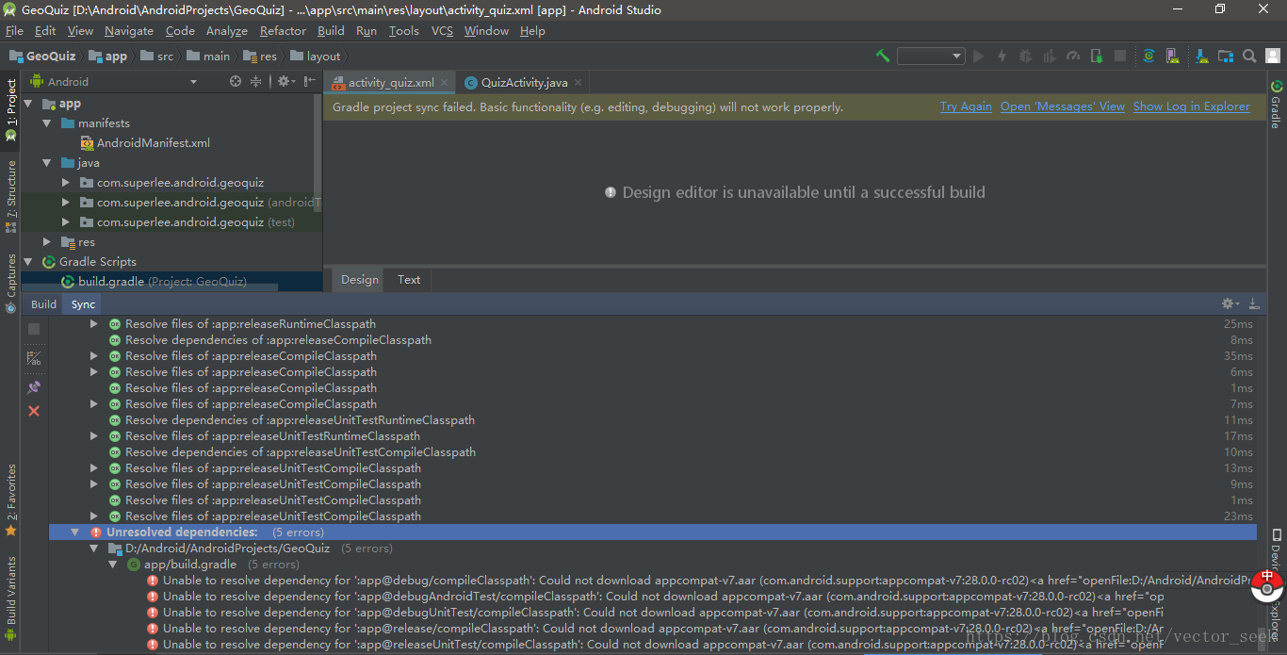Image resolution: width=1287 pixels, height=655 pixels.
Task: Close the activity_quiz.xml tab
Action: point(444,83)
